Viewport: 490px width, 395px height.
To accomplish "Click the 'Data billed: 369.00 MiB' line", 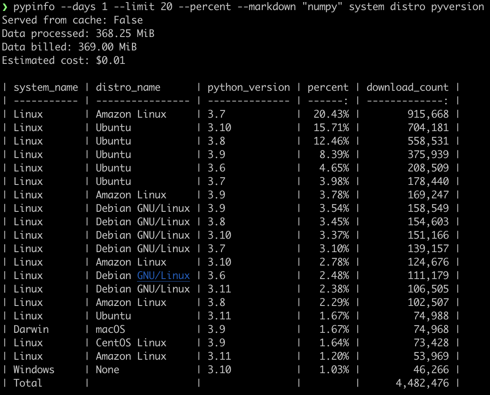I will click(69, 47).
